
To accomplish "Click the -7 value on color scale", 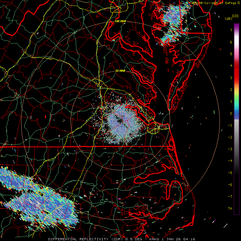I will [x=230, y=197].
